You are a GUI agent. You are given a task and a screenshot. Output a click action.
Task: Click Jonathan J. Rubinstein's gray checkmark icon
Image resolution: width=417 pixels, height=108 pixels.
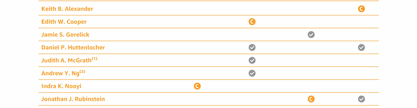pyautogui.click(x=361, y=99)
